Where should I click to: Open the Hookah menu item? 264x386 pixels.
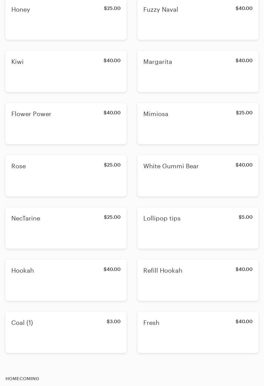(66, 280)
